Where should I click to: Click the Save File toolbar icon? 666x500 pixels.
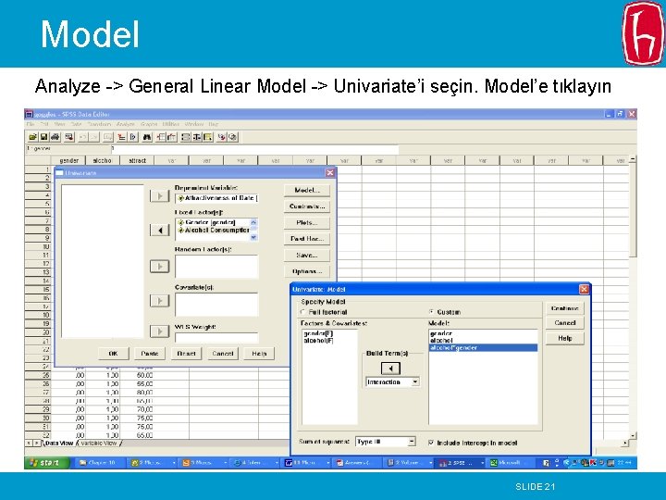(43, 137)
